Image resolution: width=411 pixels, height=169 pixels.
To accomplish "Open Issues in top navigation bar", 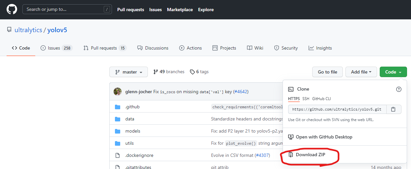I will click(x=155, y=10).
